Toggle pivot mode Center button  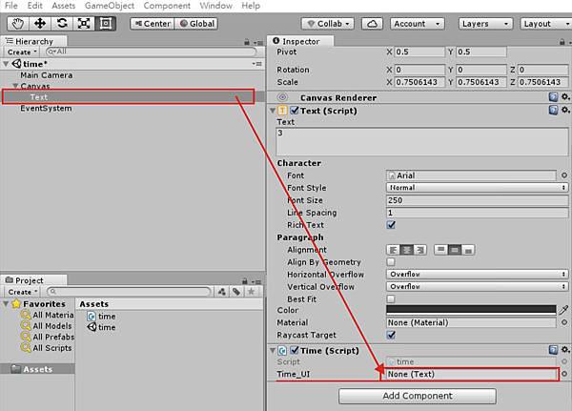click(x=153, y=24)
